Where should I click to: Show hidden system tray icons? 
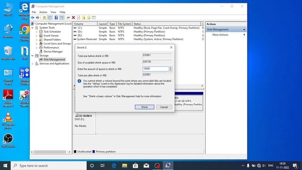[243, 166]
